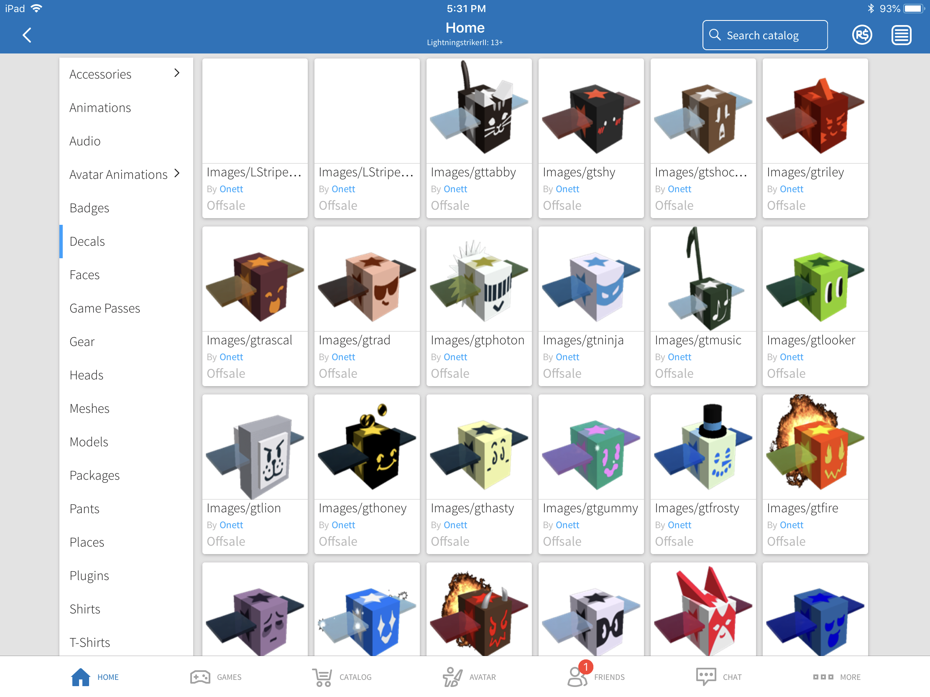This screenshot has height=697, width=930.
Task: Go to Home tab icon
Action: click(x=81, y=677)
